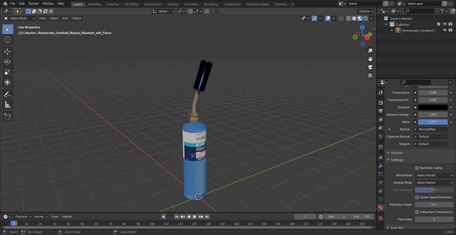Select the Add Cube tool

pyautogui.click(x=7, y=117)
